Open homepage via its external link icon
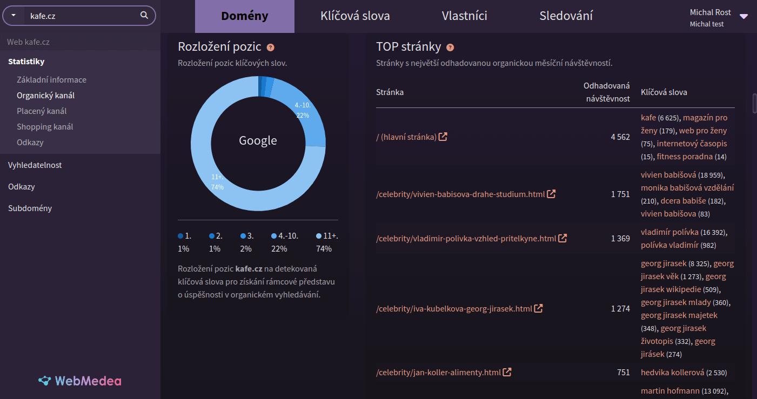The image size is (757, 399). point(443,137)
